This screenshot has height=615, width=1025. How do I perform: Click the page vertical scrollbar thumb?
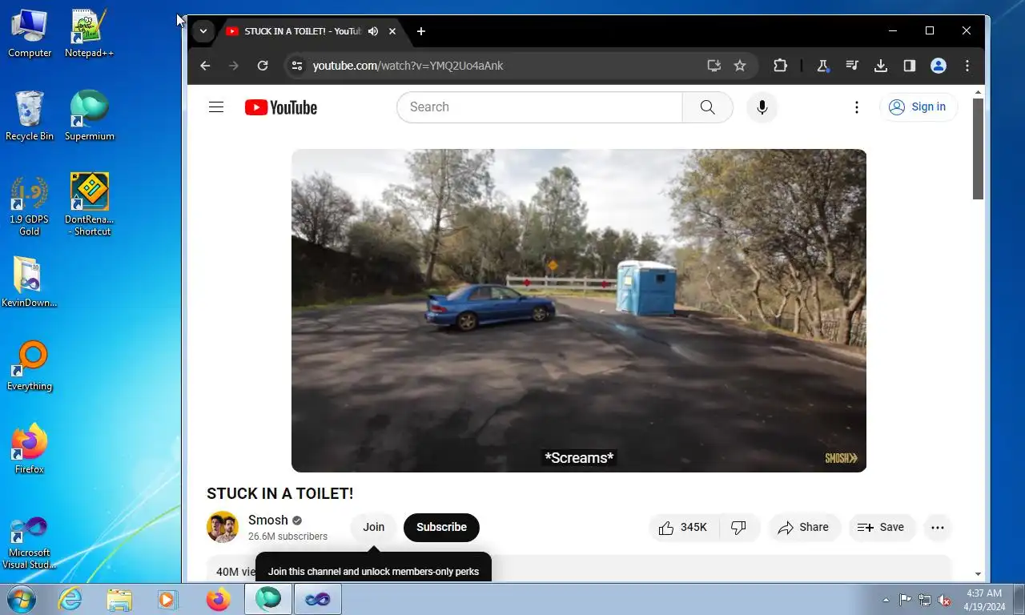978,149
